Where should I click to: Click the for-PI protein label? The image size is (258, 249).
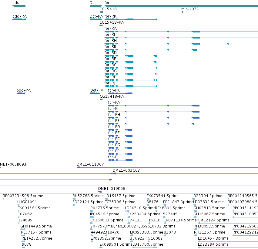[x=113, y=109]
